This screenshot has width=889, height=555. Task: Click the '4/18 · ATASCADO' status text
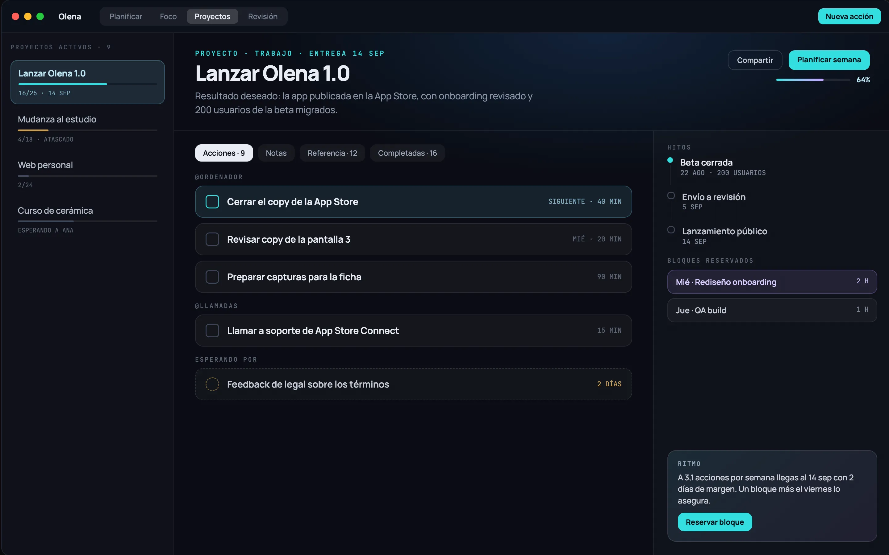[x=46, y=139]
